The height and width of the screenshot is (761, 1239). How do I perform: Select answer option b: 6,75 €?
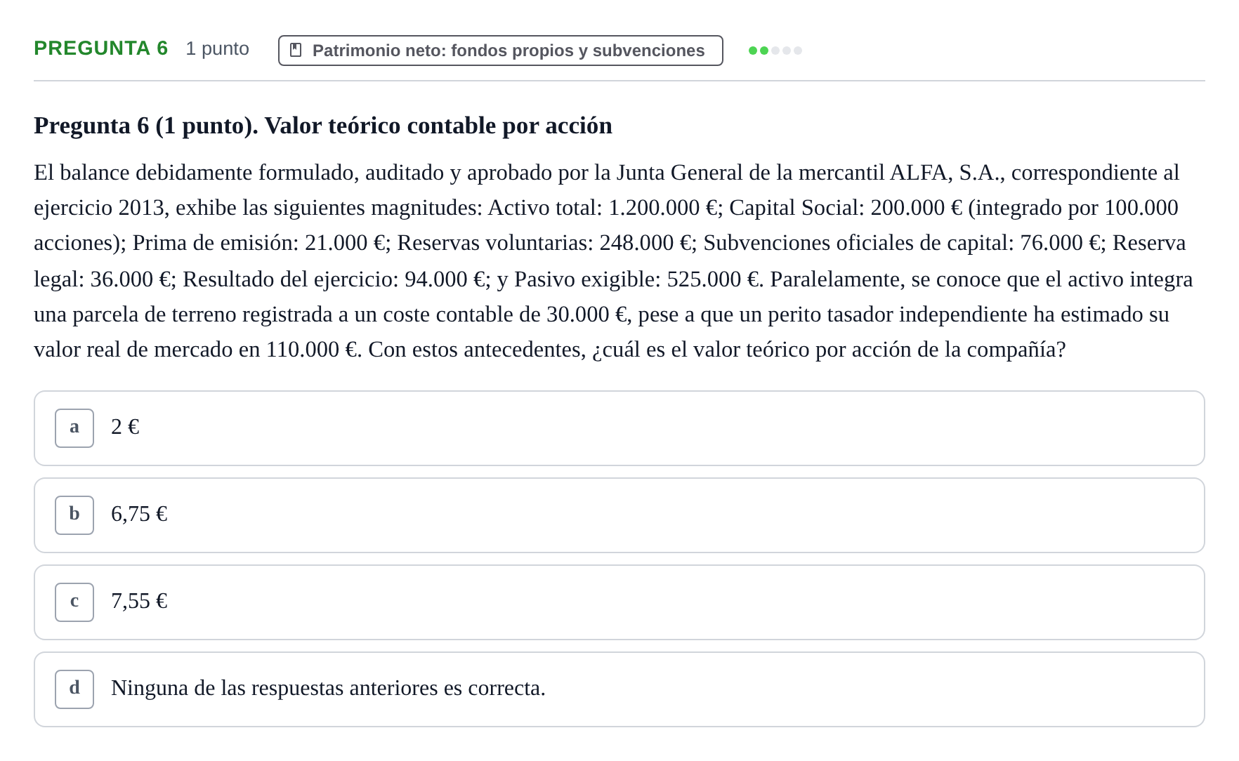pyautogui.click(x=619, y=515)
